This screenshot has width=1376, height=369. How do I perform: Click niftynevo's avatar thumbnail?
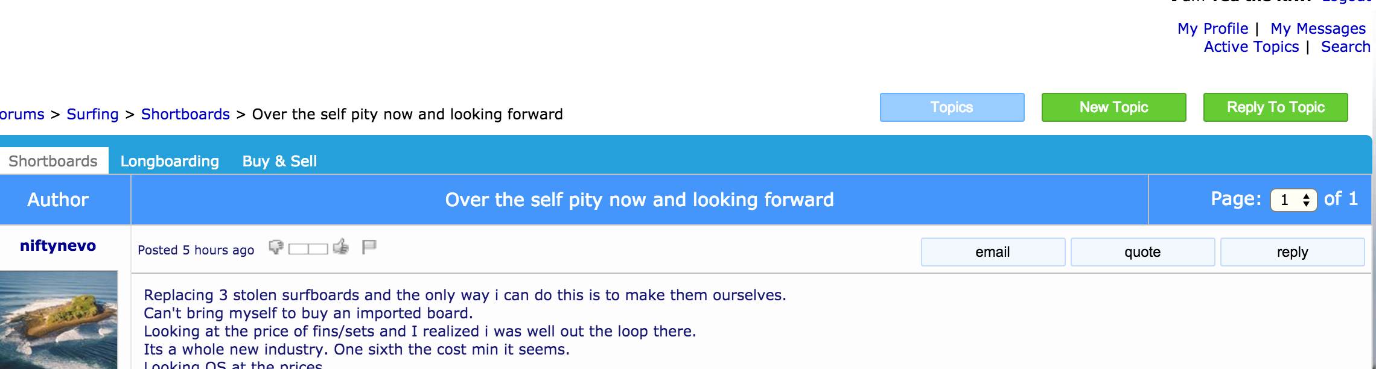coord(59,320)
